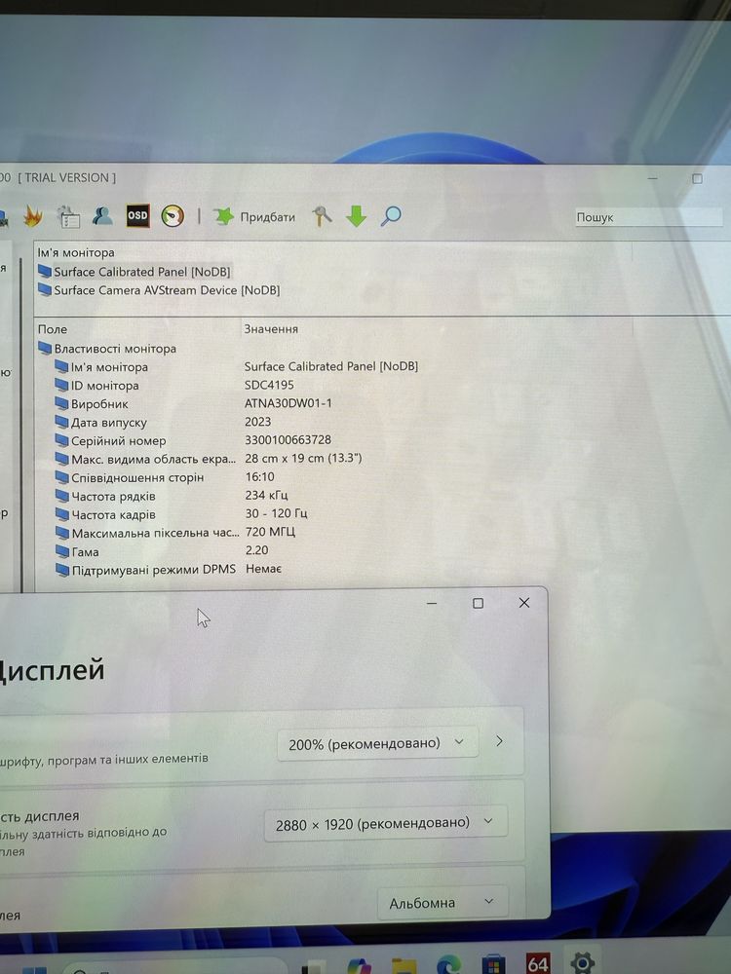Image resolution: width=731 pixels, height=974 pixels.
Task: Open the Альбомна orientation dropdown
Action: coord(442,903)
